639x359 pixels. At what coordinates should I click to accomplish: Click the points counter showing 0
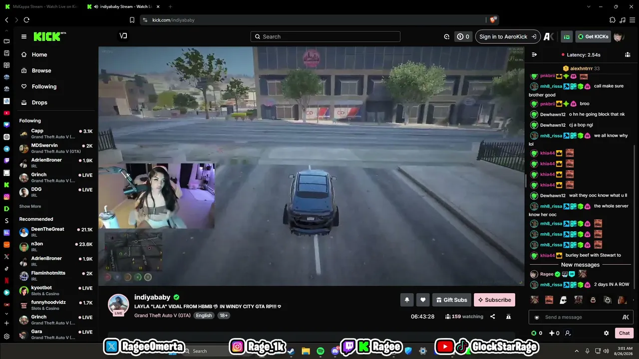tap(463, 36)
